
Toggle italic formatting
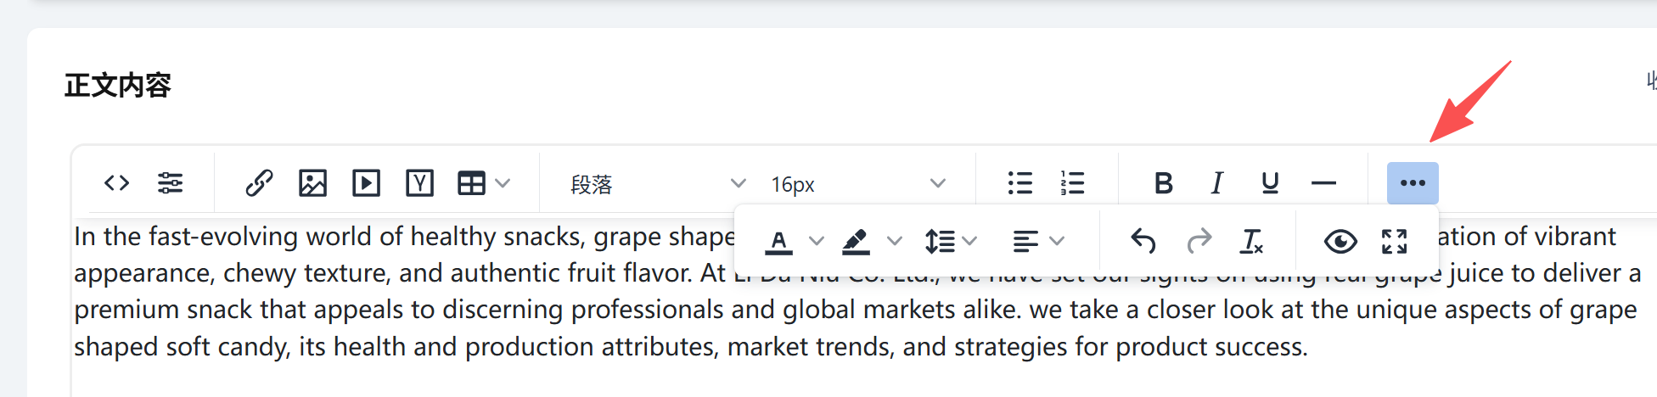[1216, 183]
